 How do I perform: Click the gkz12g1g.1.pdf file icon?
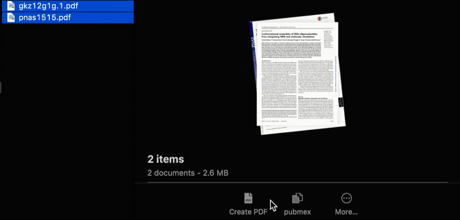(11, 6)
